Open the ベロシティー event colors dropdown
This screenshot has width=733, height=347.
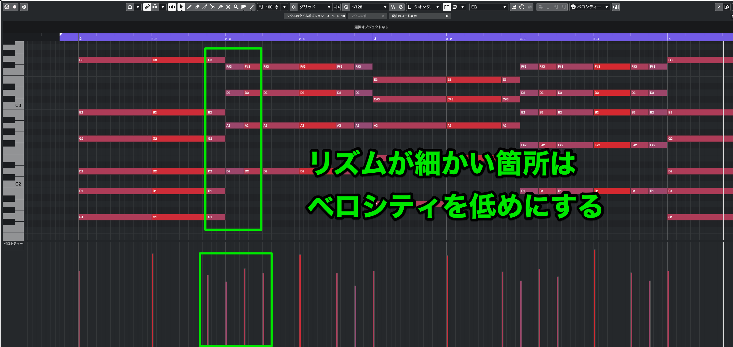point(593,7)
